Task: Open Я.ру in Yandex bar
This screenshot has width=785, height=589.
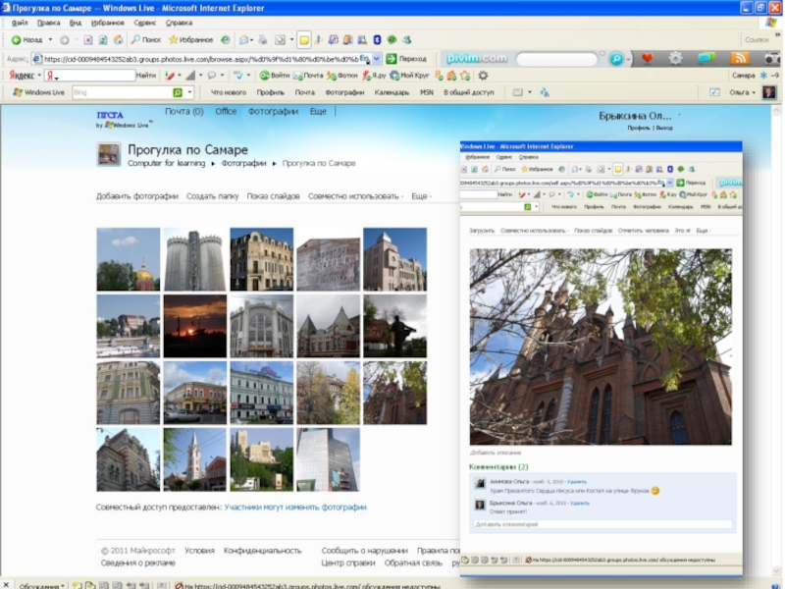Action: point(374,76)
